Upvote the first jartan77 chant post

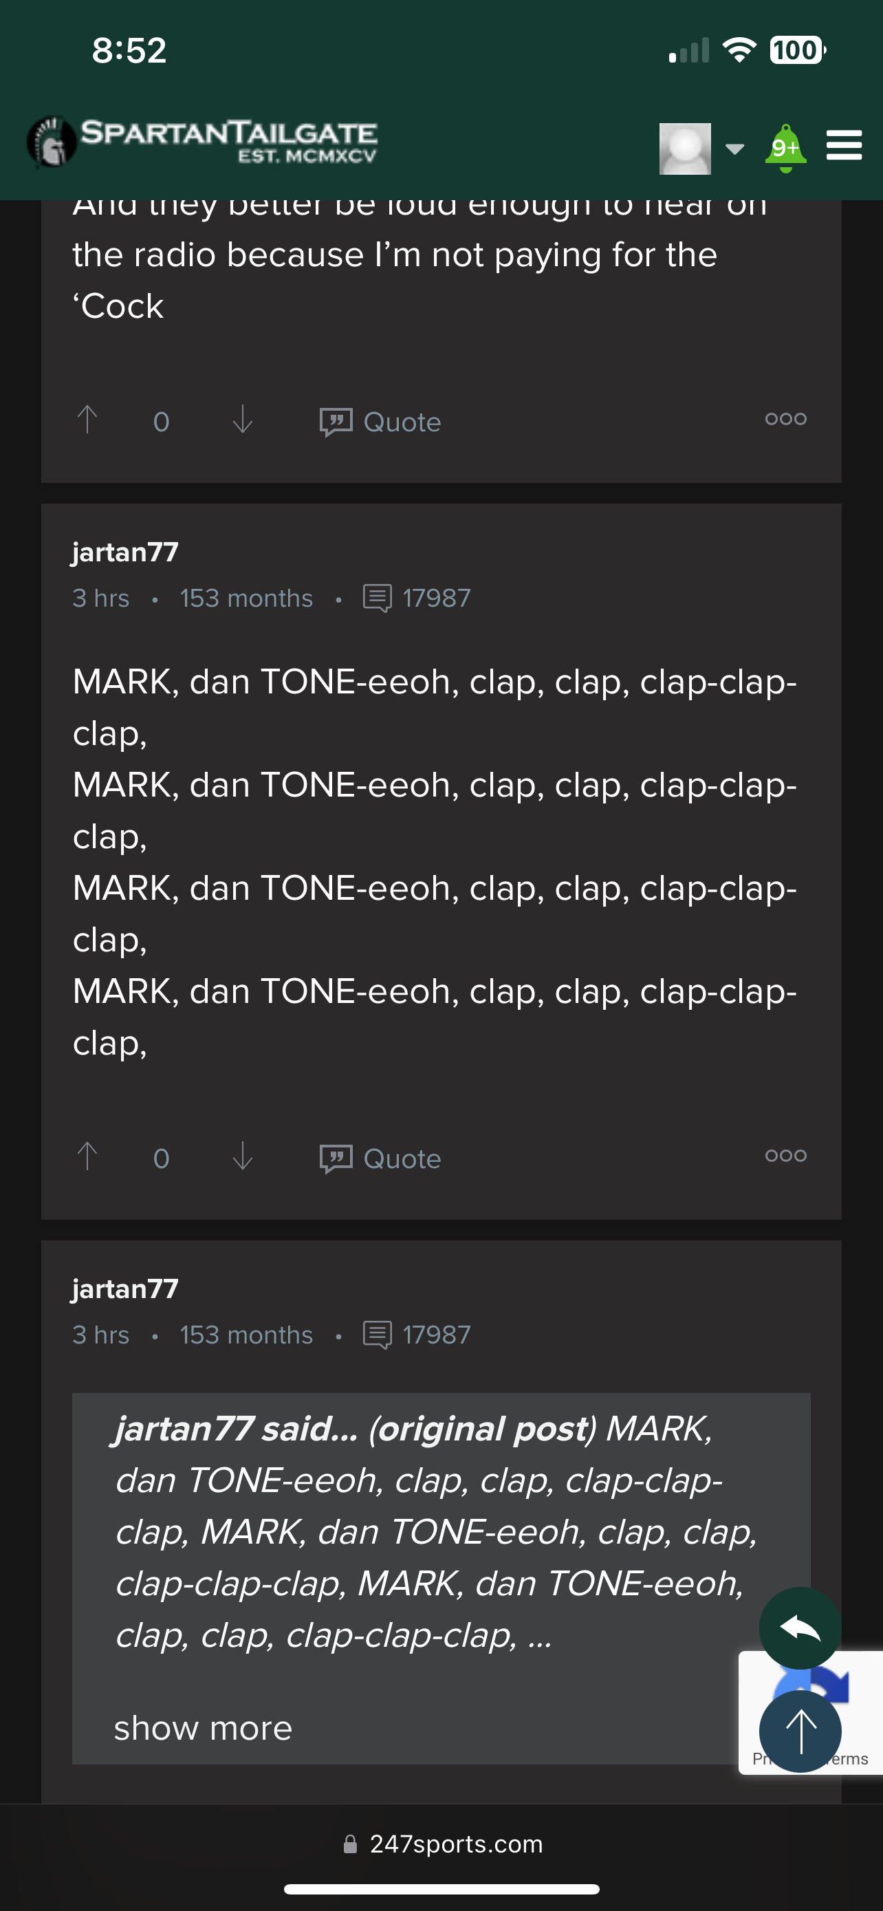point(87,1156)
